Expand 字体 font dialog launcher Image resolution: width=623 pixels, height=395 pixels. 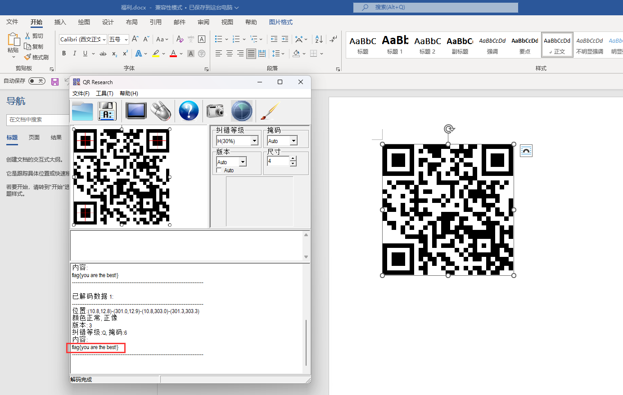click(x=207, y=69)
